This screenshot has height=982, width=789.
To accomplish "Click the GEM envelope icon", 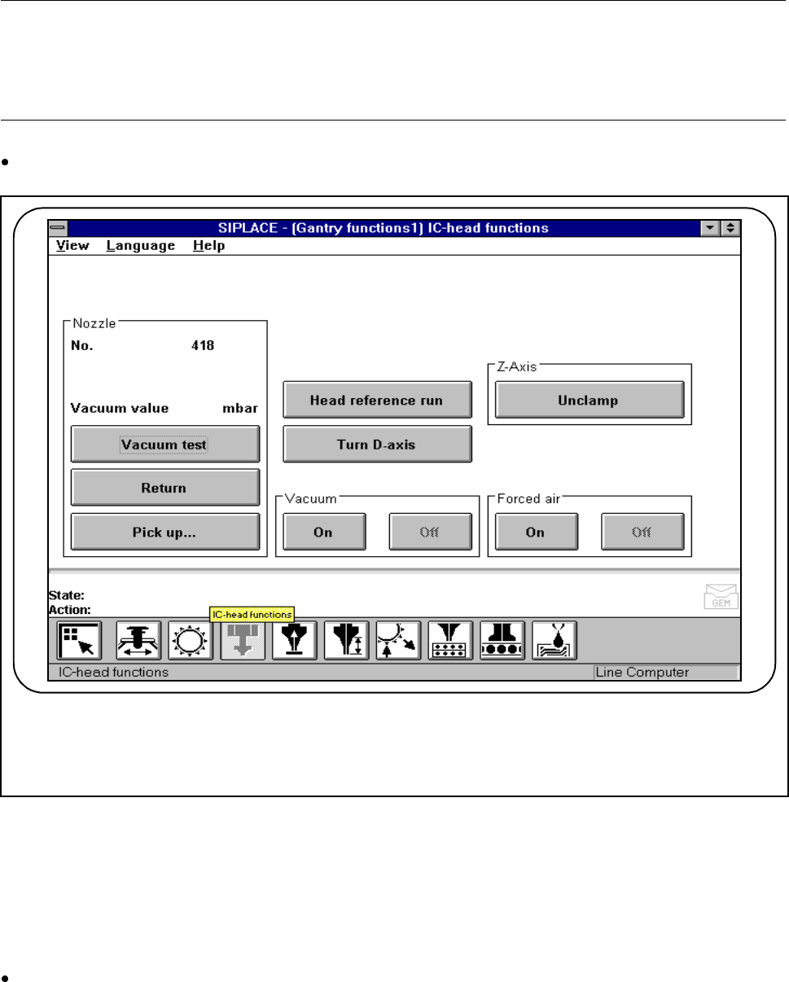I will click(720, 597).
